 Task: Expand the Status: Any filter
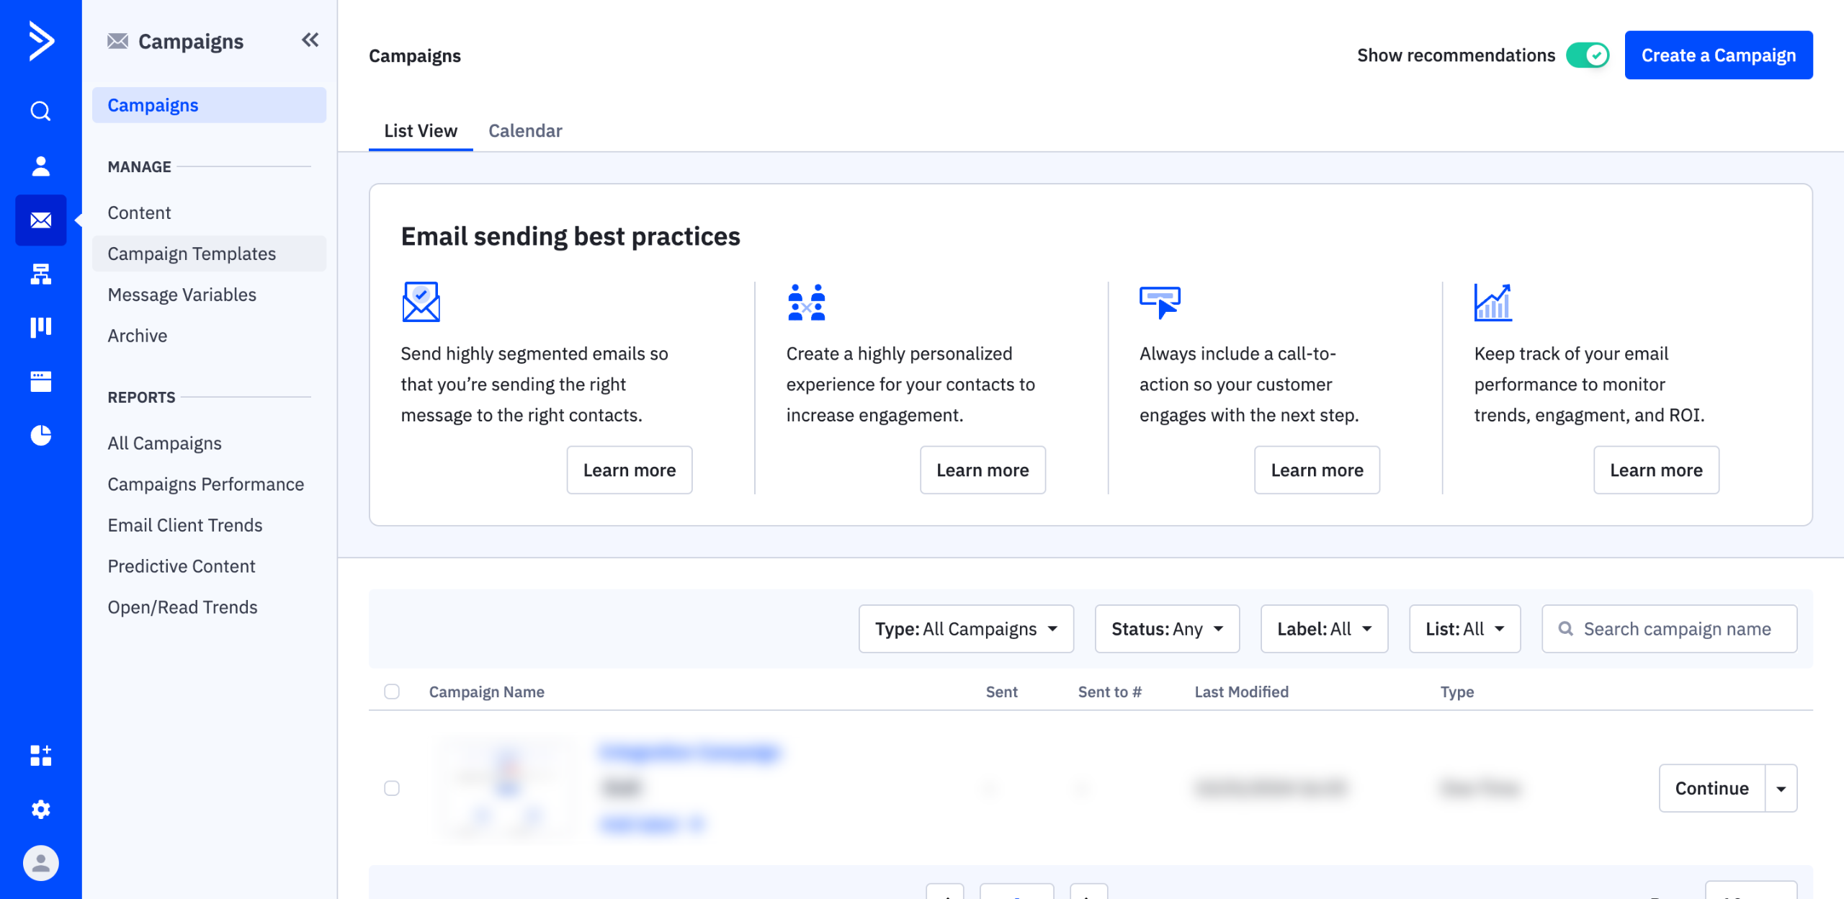tap(1166, 629)
